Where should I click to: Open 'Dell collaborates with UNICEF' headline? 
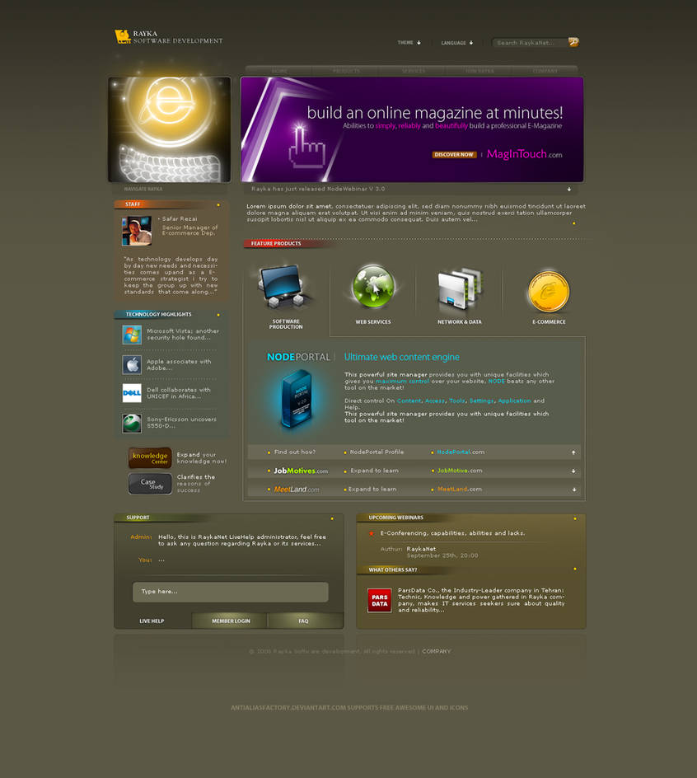(179, 393)
